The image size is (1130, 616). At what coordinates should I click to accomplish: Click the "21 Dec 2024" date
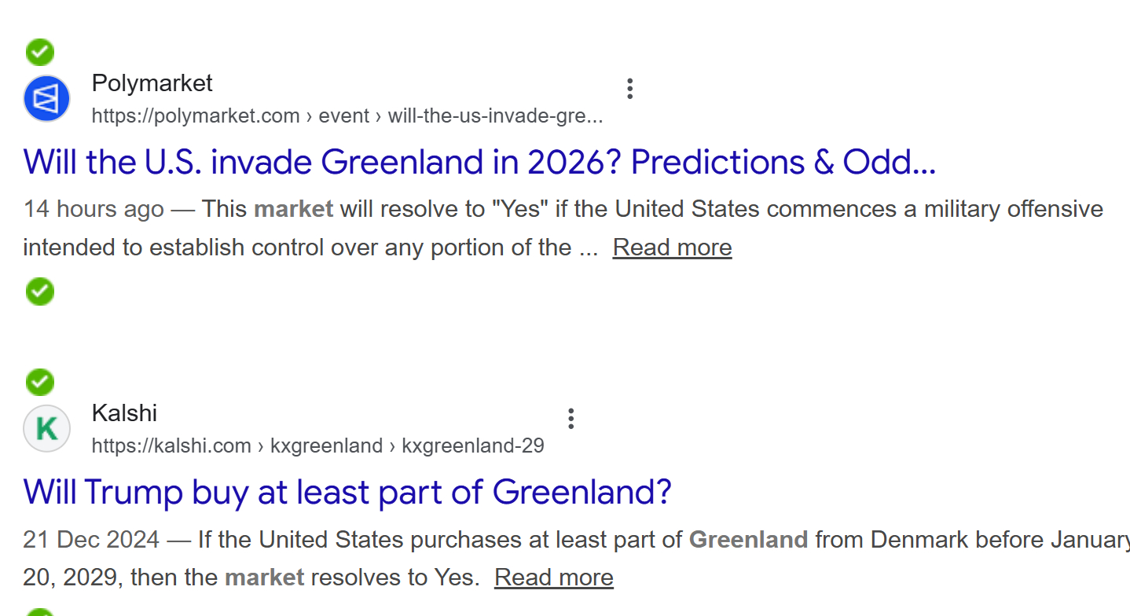pyautogui.click(x=91, y=541)
